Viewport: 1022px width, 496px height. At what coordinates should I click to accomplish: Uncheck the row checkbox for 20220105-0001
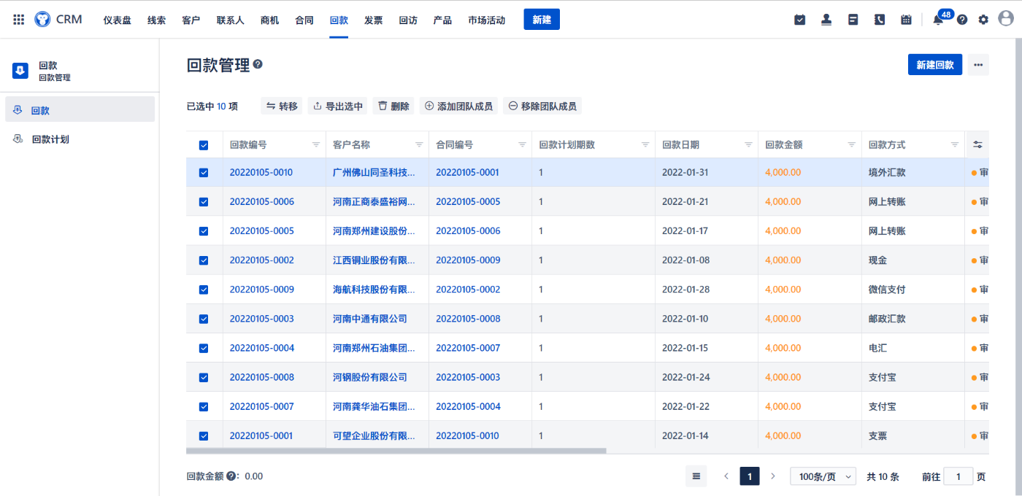(204, 436)
